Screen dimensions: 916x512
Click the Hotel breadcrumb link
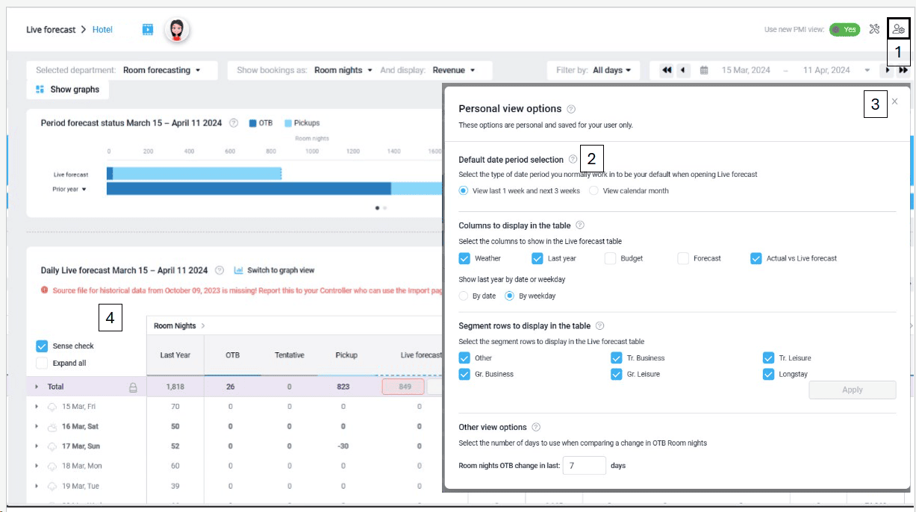(102, 30)
